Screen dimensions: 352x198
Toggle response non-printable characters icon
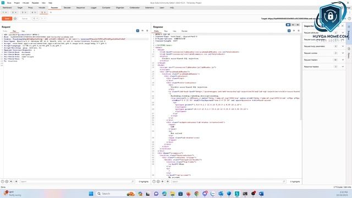(294, 31)
